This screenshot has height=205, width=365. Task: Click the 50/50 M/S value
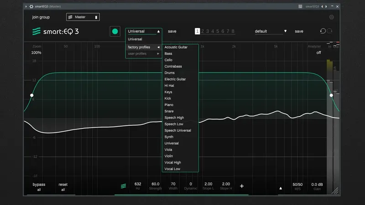[x=297, y=184]
